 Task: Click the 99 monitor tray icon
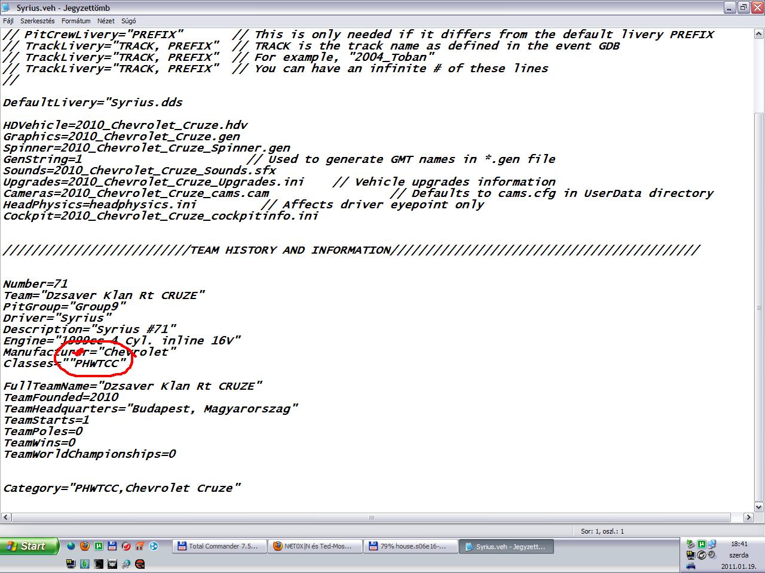pyautogui.click(x=691, y=555)
